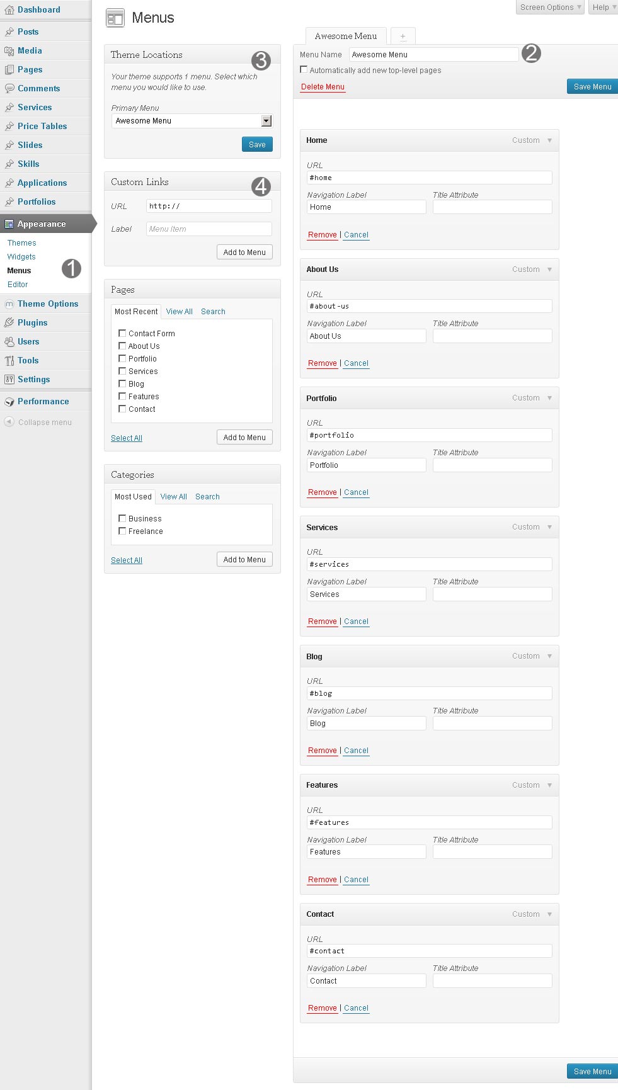The height and width of the screenshot is (1090, 618).
Task: Open the Primary Menu dropdown
Action: (192, 121)
